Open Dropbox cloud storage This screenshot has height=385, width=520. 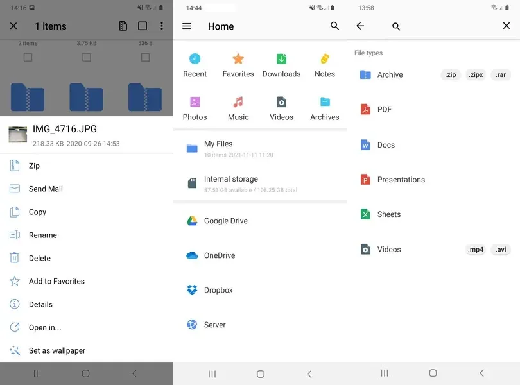(x=260, y=290)
